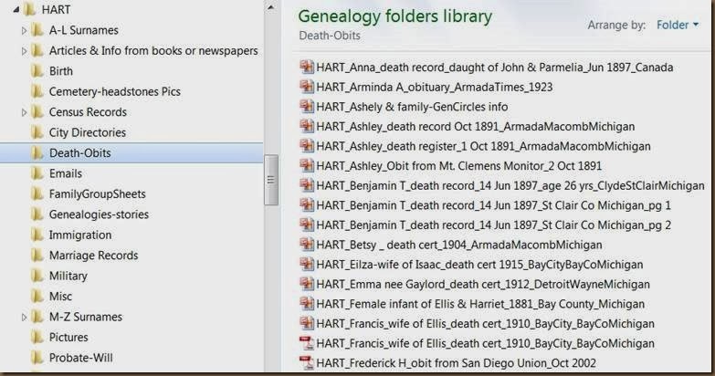Viewport: 715px width, 376px height.
Task: Click the HART_Anna death record file icon
Action: click(307, 67)
